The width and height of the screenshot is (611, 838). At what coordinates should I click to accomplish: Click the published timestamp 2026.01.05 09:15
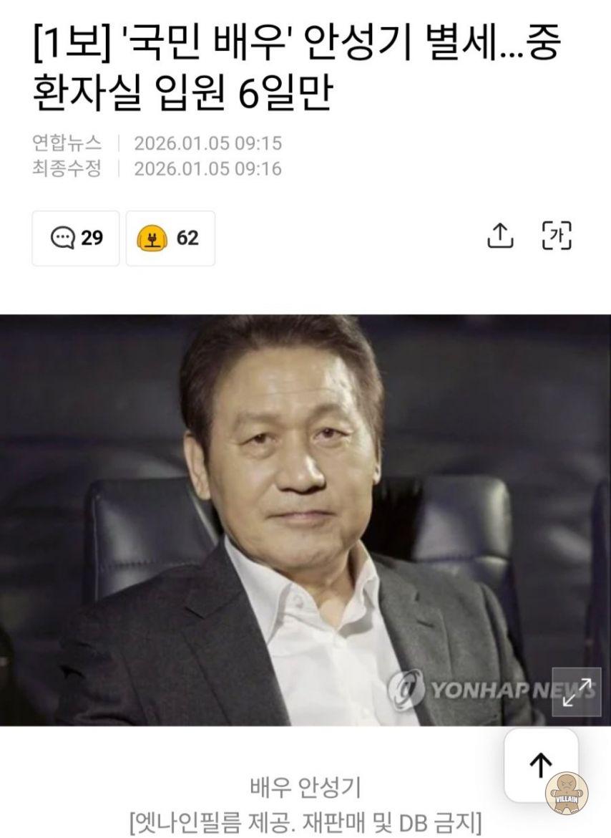click(207, 143)
